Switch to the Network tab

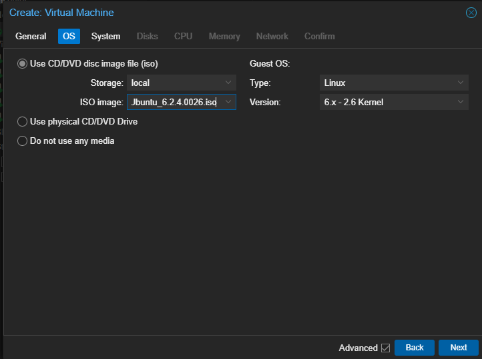pos(272,36)
